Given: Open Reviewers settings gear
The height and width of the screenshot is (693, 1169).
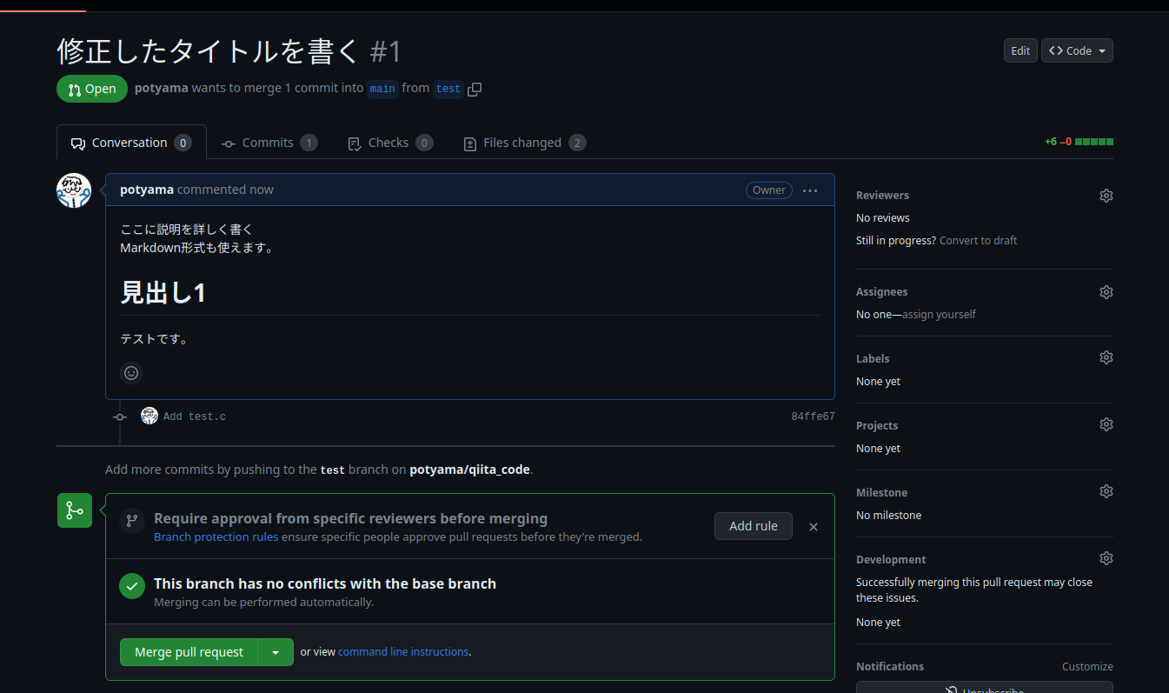Looking at the screenshot, I should (x=1106, y=195).
